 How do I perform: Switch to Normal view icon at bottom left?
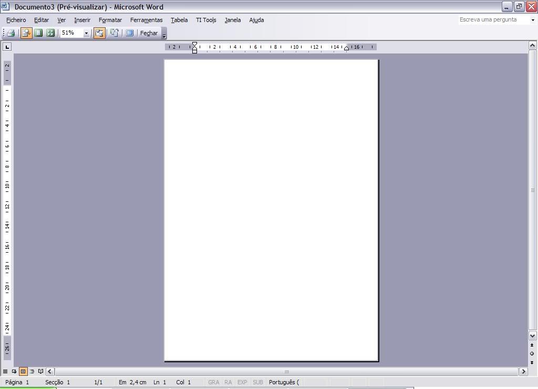point(5,372)
